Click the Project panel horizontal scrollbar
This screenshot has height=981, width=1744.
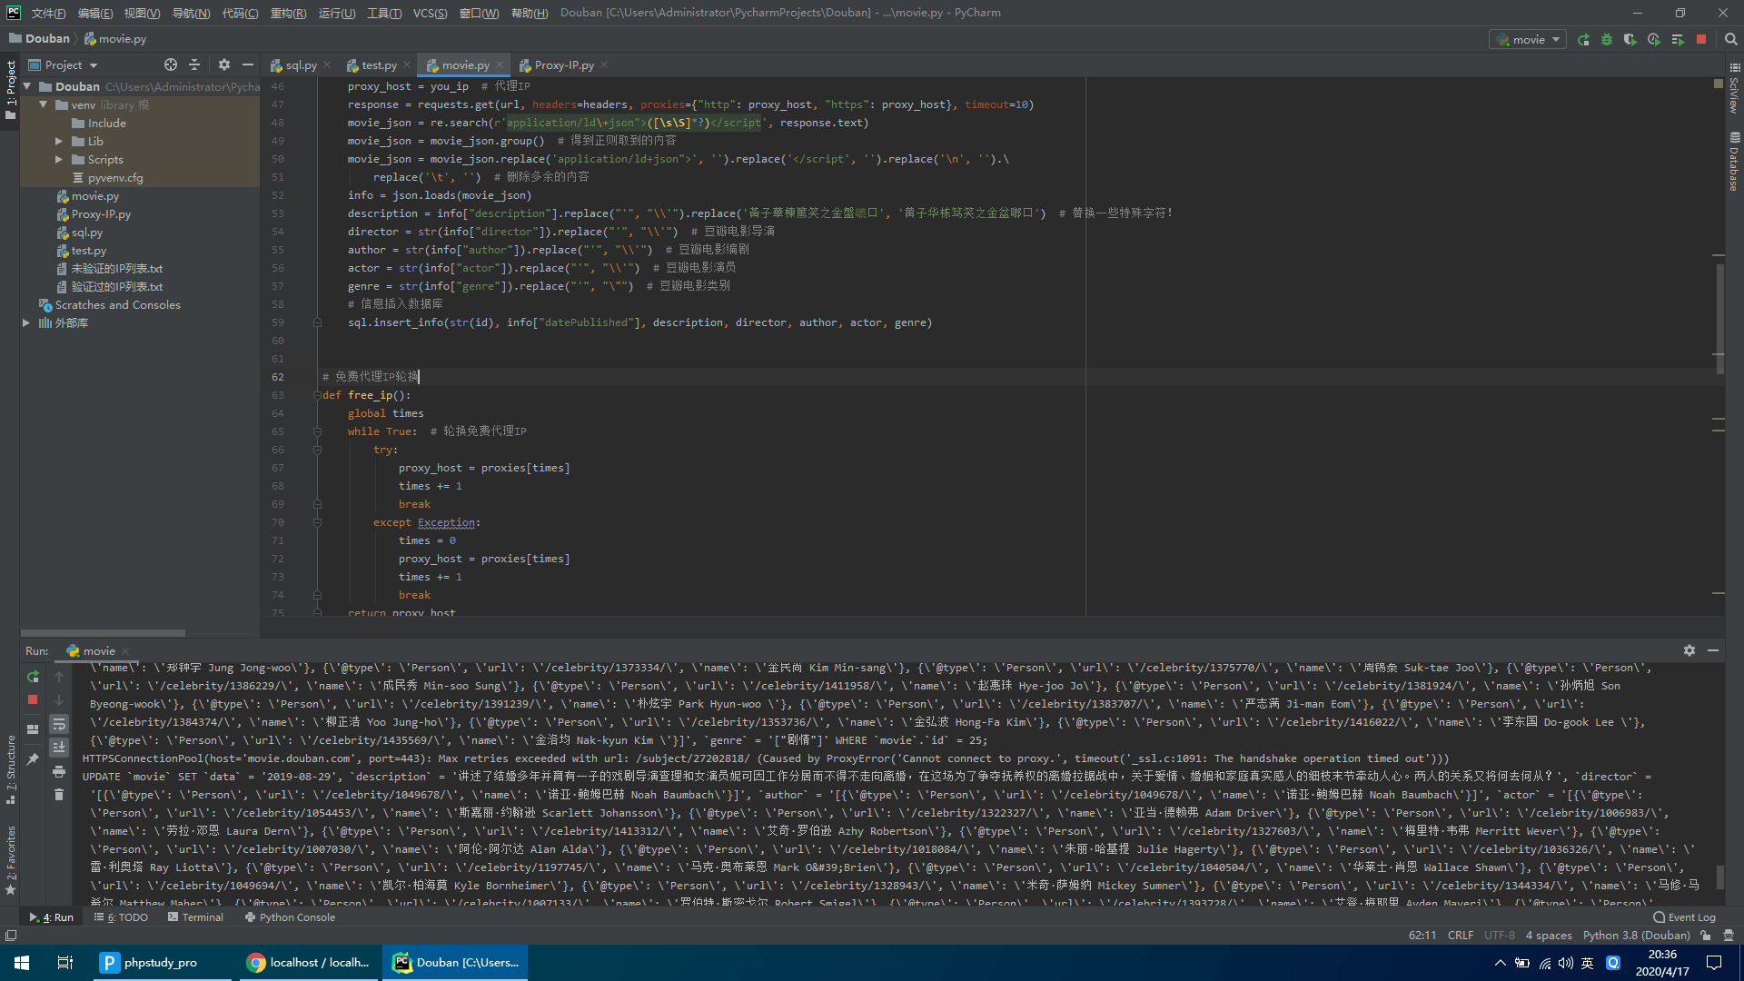click(103, 633)
